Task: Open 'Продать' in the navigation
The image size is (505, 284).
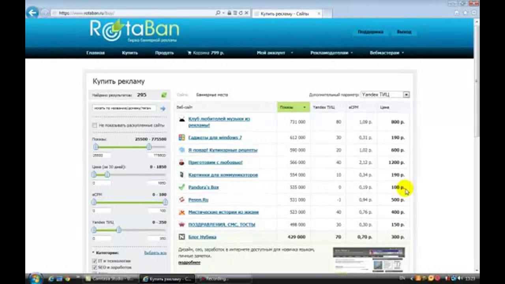Action: coord(164,52)
